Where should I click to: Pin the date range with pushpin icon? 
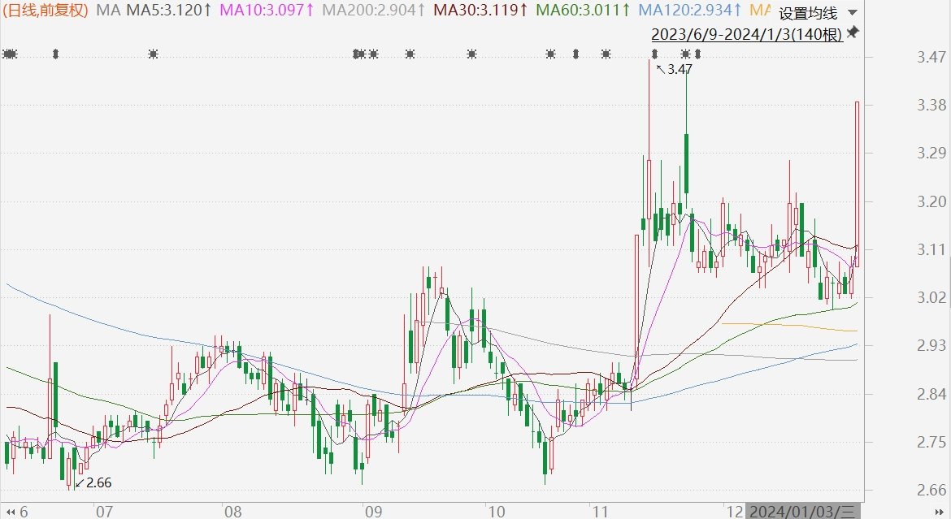click(853, 32)
